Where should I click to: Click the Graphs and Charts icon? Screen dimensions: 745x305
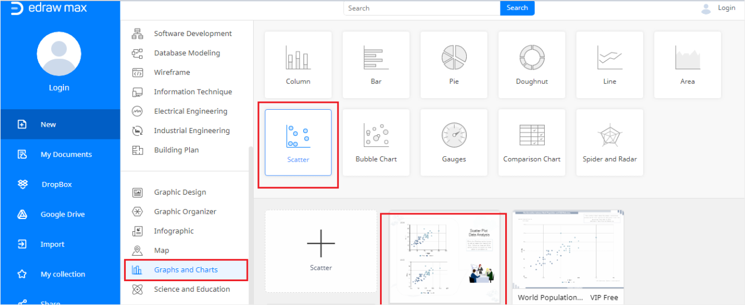click(x=137, y=270)
